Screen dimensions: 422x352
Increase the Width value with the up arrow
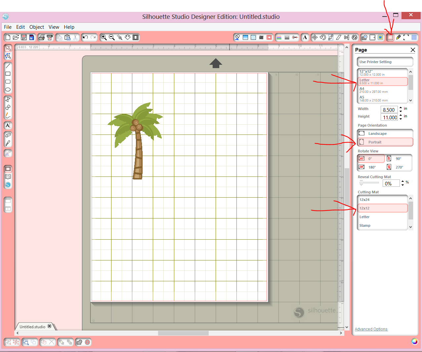pos(401,107)
